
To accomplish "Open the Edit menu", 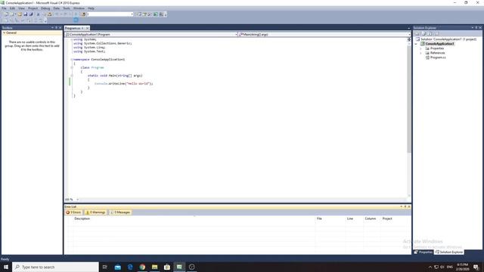I will click(x=12, y=8).
